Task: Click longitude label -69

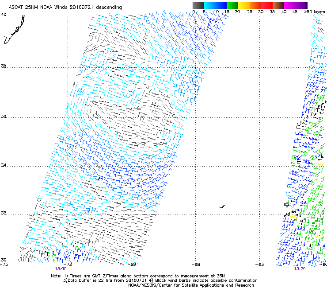Action: pyautogui.click(x=132, y=265)
